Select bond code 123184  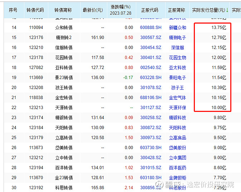36,128
